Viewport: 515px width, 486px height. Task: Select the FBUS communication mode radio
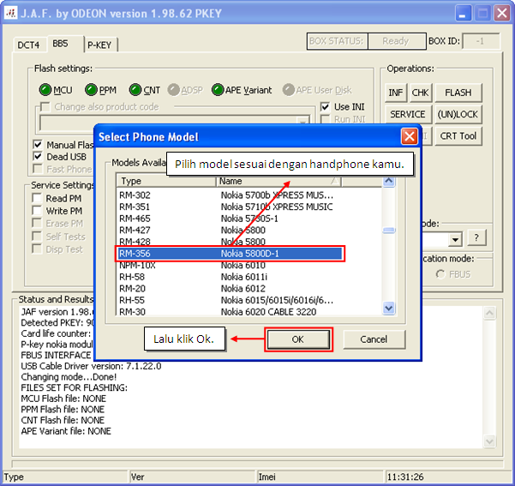click(x=440, y=274)
